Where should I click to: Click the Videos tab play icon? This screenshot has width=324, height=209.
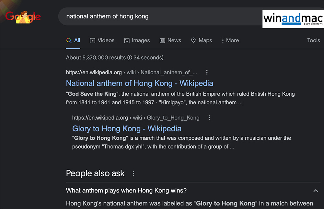pyautogui.click(x=93, y=41)
